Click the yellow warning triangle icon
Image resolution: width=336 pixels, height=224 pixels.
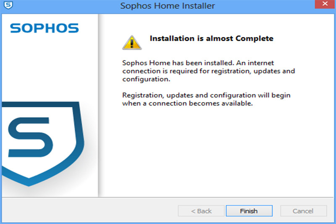[132, 42]
